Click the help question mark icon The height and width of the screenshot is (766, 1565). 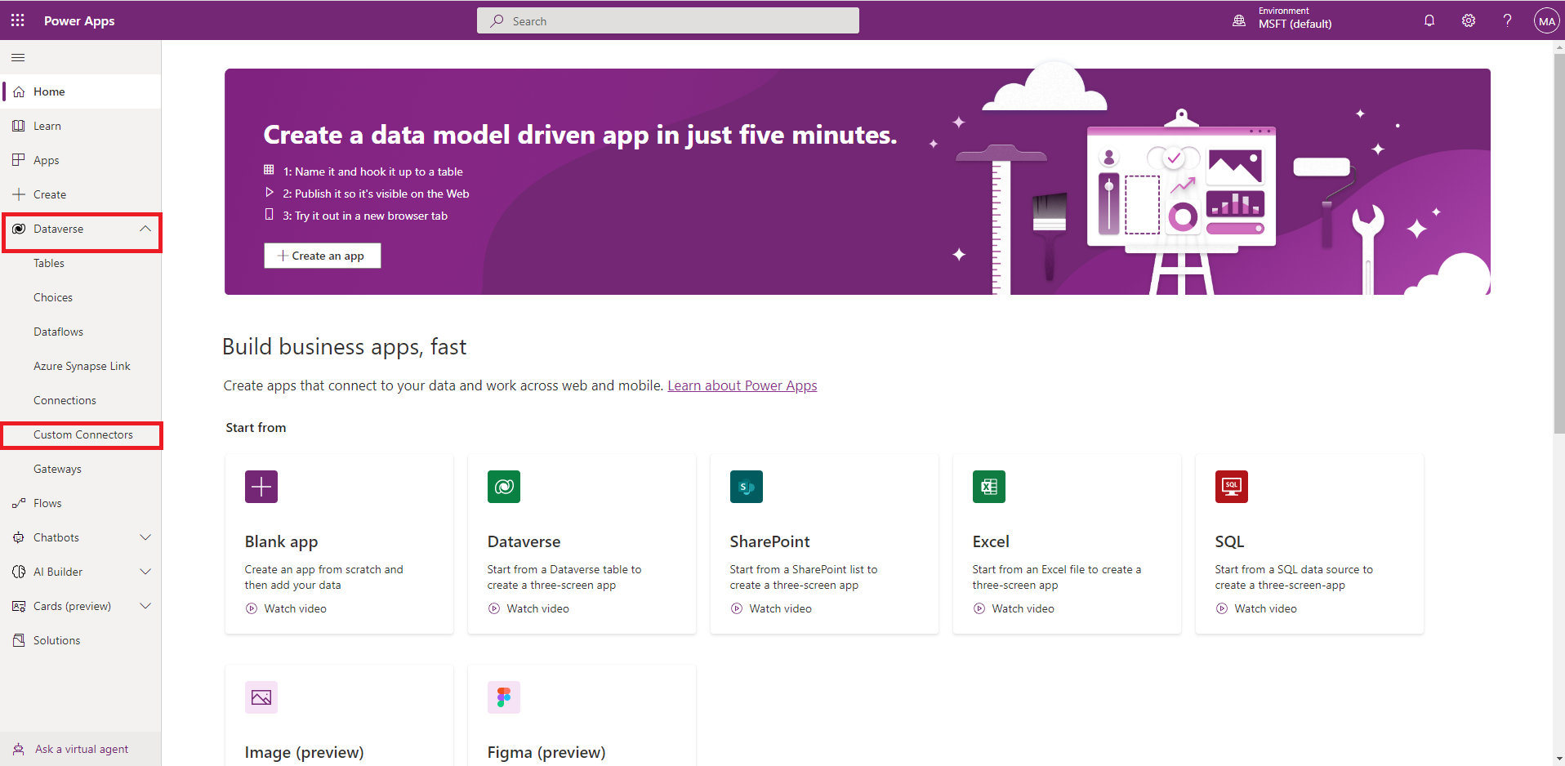1507,20
